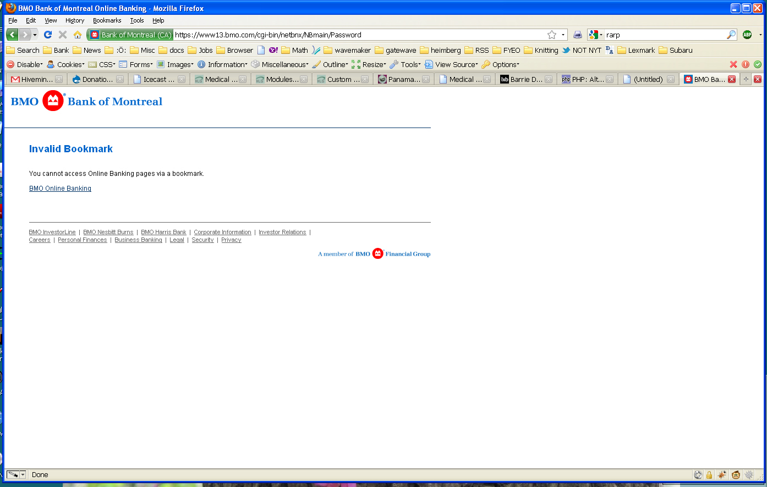The image size is (767, 487).
Task: Click the padlock security icon in status bar
Action: coord(709,475)
